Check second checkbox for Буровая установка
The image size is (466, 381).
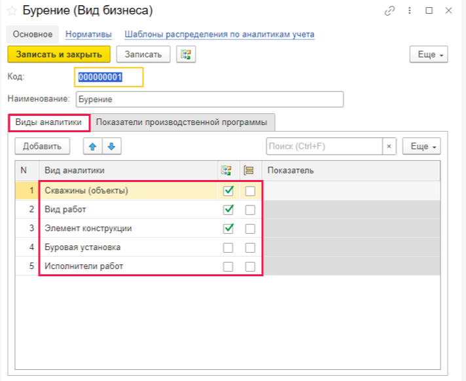point(250,247)
